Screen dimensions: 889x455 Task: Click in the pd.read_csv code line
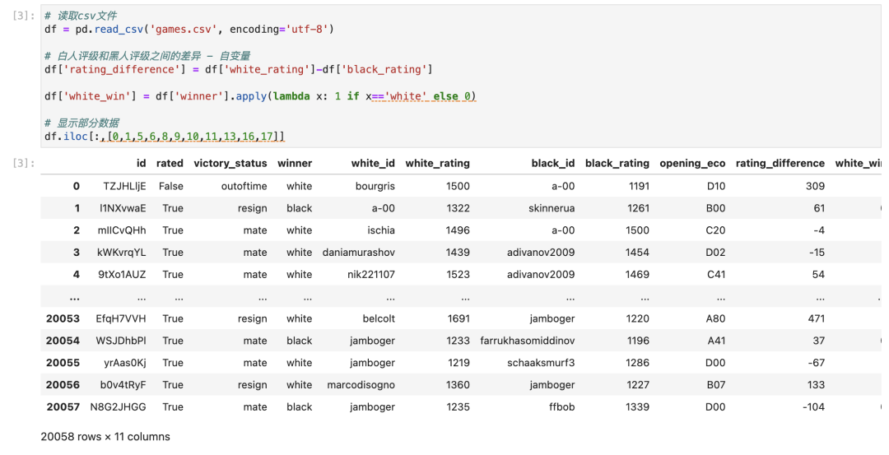pos(189,29)
